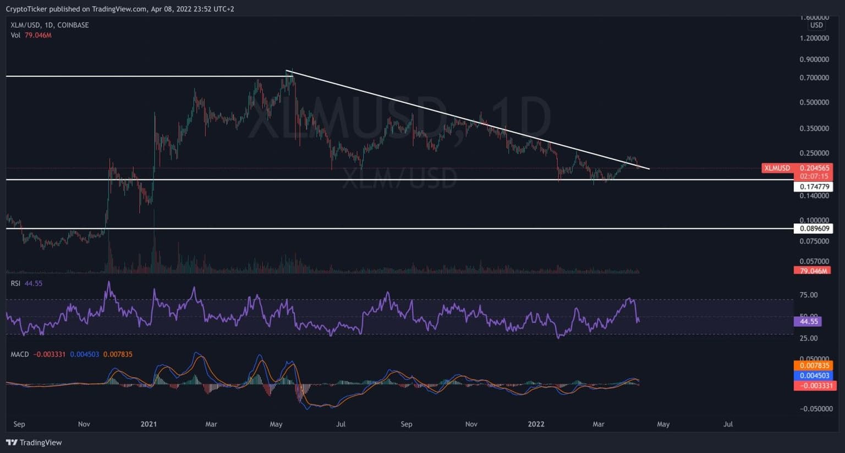
Task: Click the 02:07:15 candle countdown timer
Action: tap(813, 176)
